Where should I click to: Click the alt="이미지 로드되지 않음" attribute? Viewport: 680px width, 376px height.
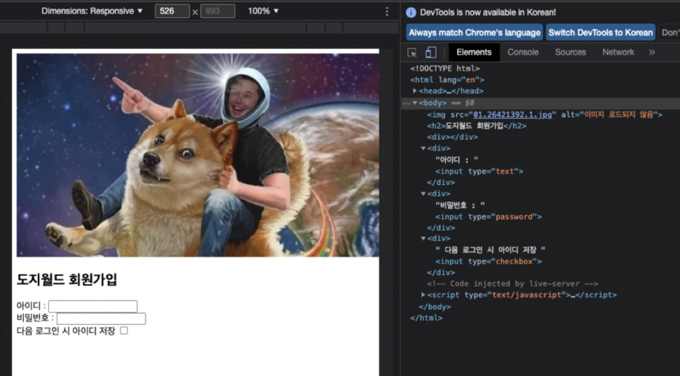pos(608,115)
